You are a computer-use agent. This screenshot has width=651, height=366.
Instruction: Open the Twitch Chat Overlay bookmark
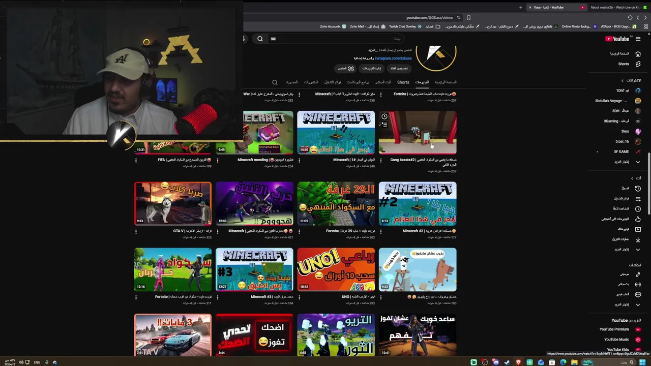[405, 26]
